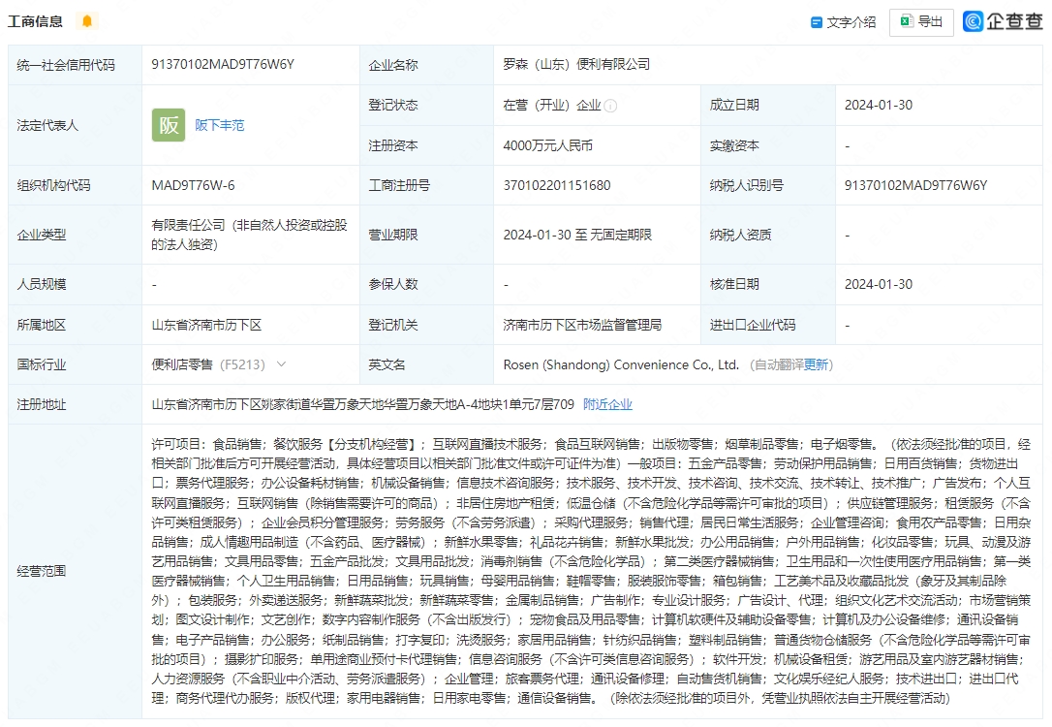Click the orange bell notification icon
The width and height of the screenshot is (1052, 727).
(x=86, y=21)
